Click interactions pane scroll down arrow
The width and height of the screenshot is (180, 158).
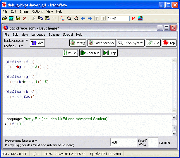click(174, 134)
